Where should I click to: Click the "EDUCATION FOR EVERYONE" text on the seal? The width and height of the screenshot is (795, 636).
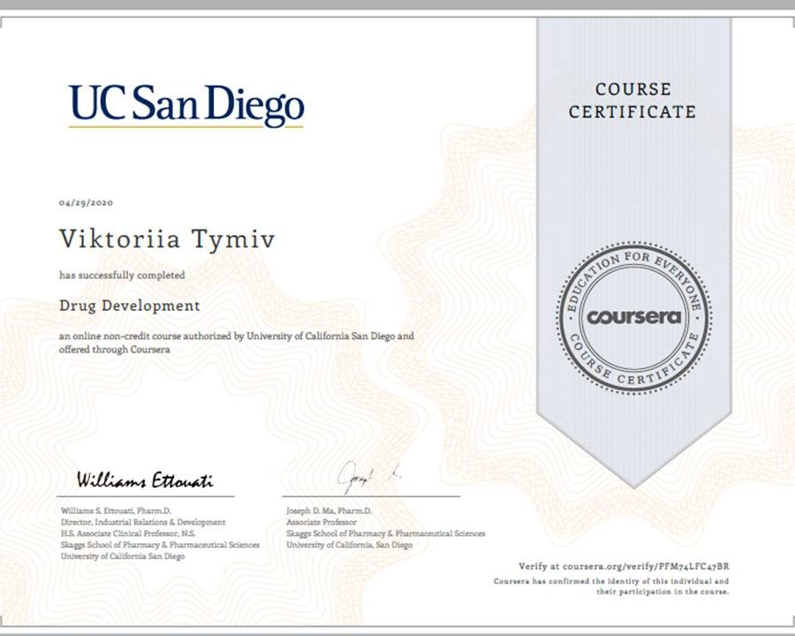[632, 265]
